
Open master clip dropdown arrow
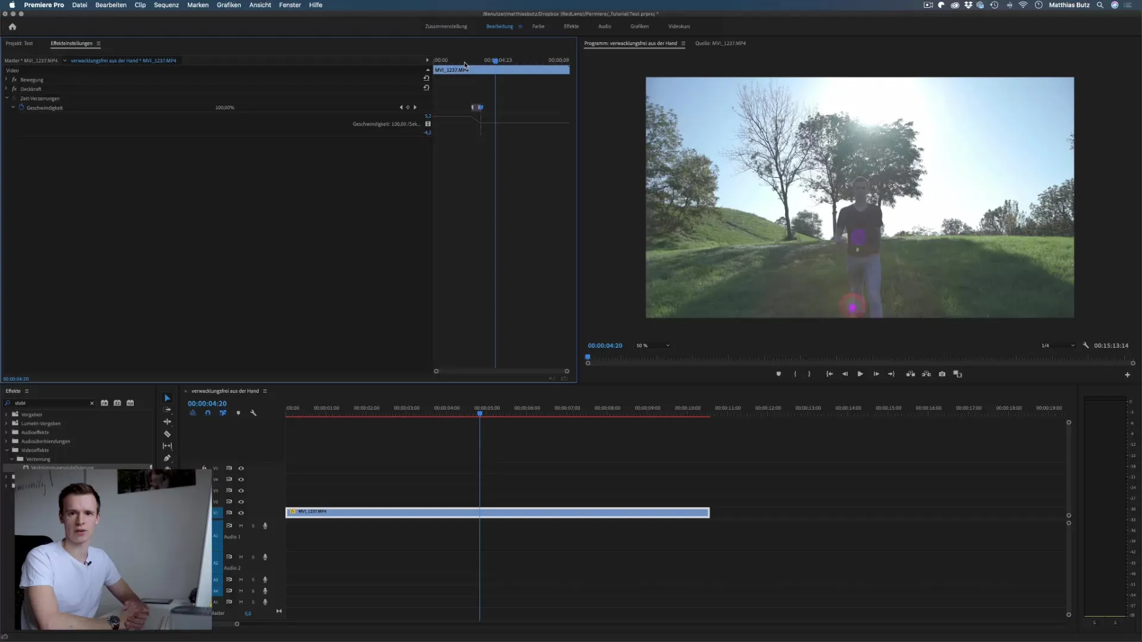(65, 61)
